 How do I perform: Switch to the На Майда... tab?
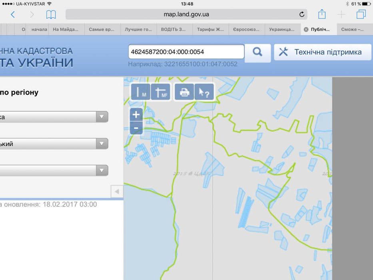click(x=67, y=30)
